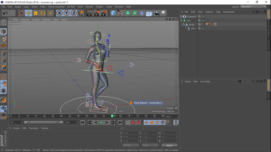The image size is (271, 152).
Task: Open the Plugins menu
Action: (100, 7)
